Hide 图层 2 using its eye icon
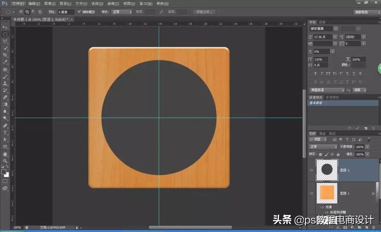 [x=311, y=170]
